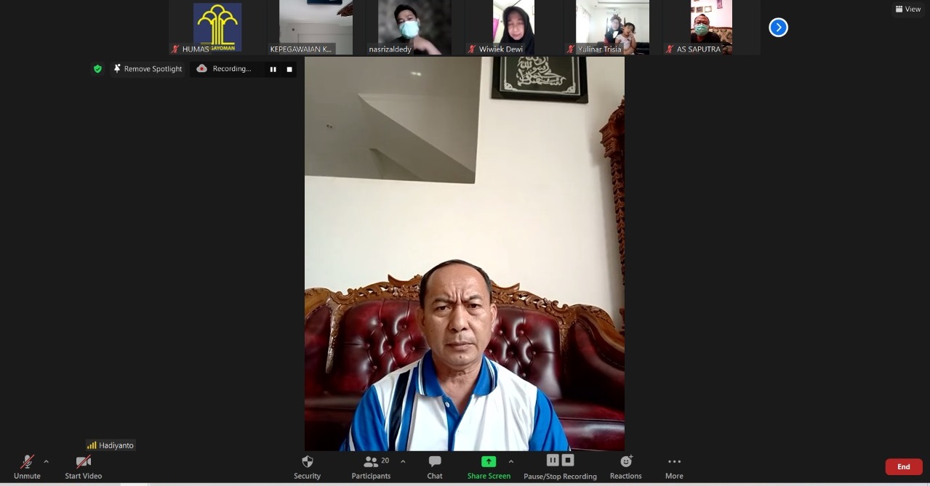Viewport: 930px width, 486px height.
Task: Click the Pause/Stop Recording toolbar button
Action: pos(560,466)
